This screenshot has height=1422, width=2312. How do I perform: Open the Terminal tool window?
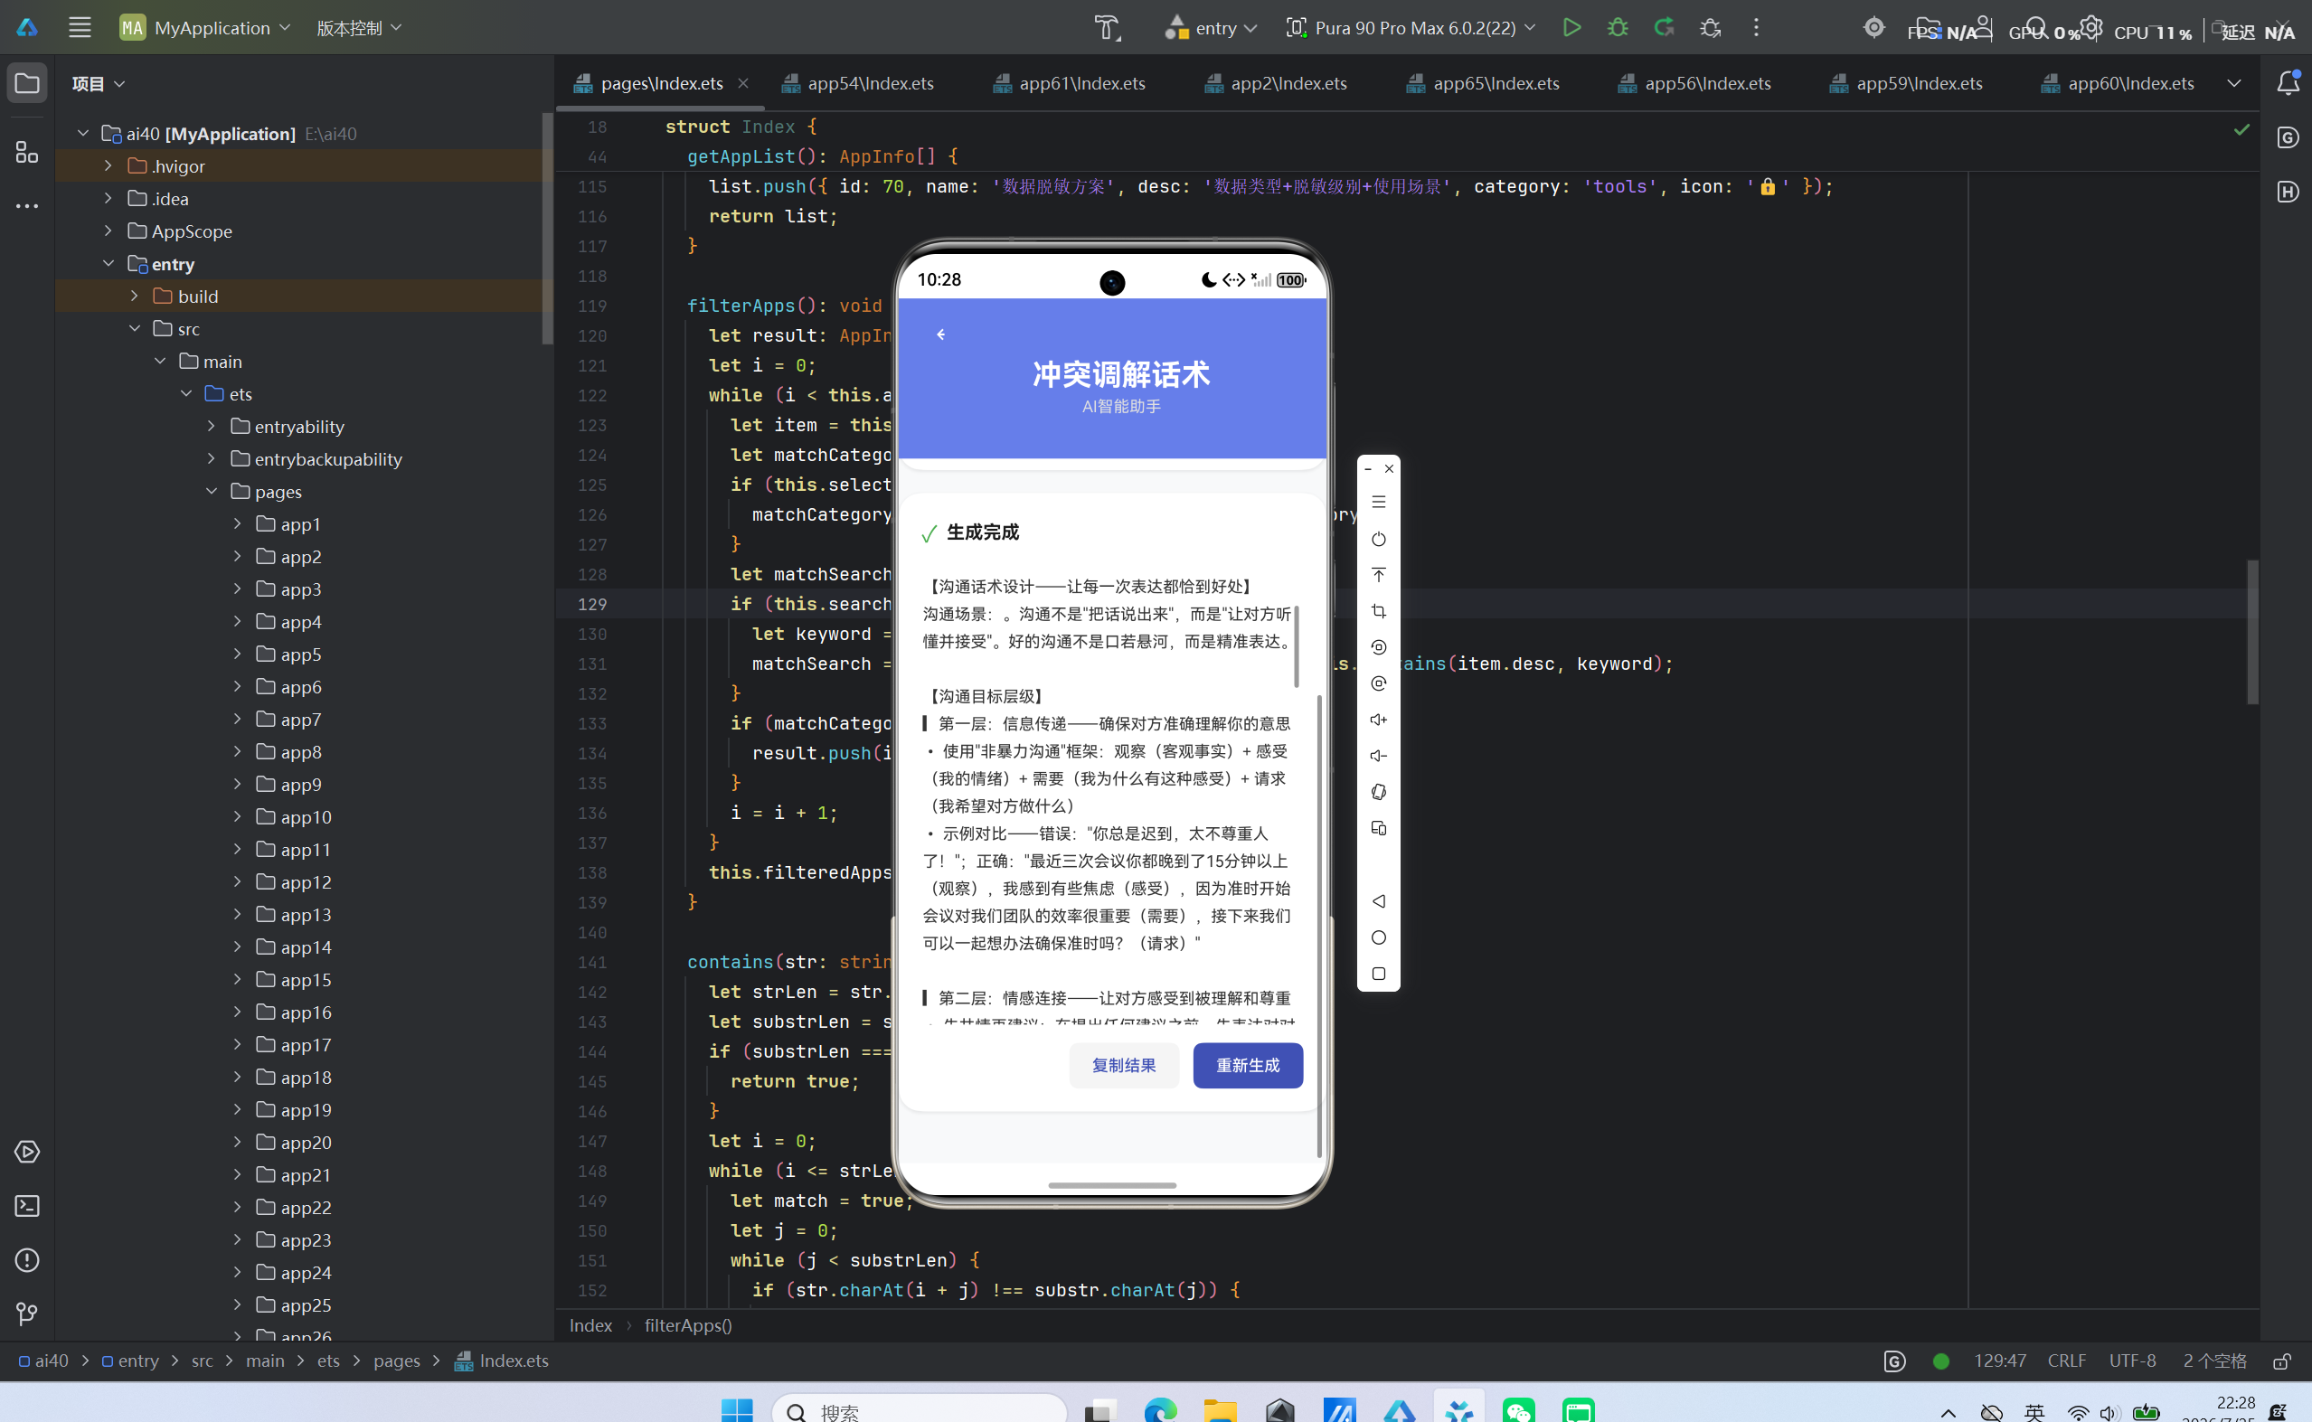click(x=27, y=1206)
